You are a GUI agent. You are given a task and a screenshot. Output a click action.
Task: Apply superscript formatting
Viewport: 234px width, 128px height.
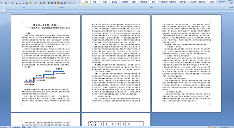[x=23, y=3]
